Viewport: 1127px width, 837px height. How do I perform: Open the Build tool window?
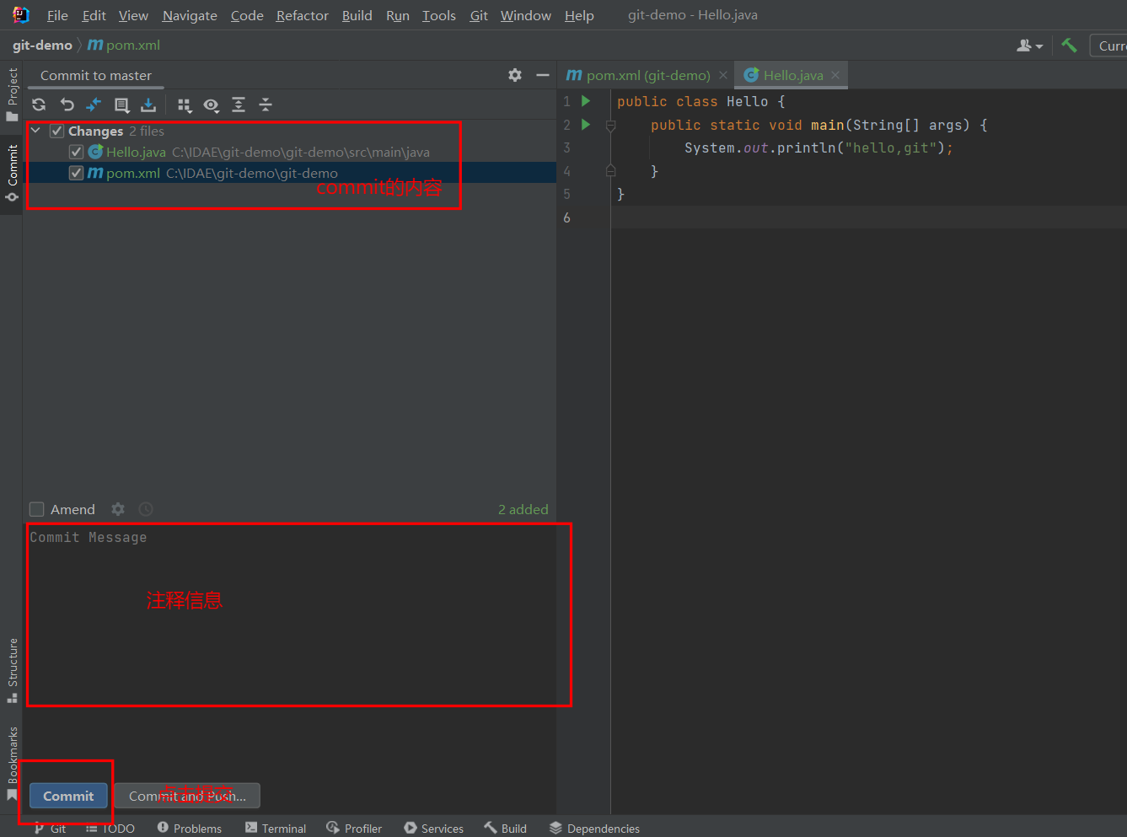[x=505, y=828]
